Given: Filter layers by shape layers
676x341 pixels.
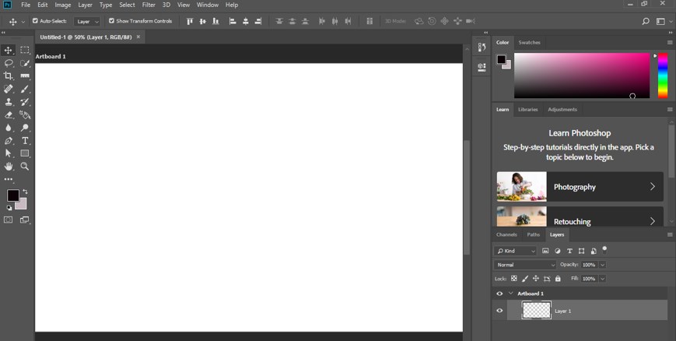Looking at the screenshot, I should (582, 251).
